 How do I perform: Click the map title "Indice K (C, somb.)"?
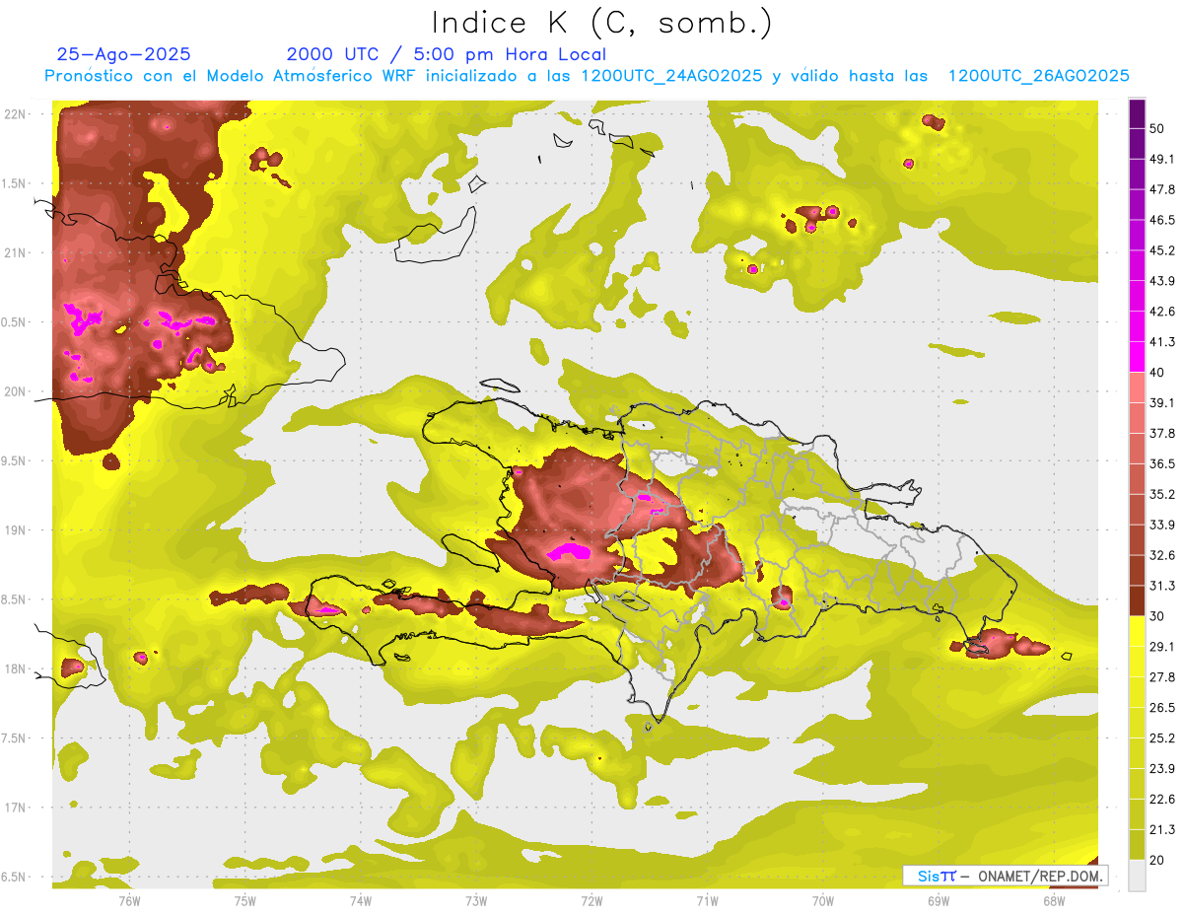601,23
